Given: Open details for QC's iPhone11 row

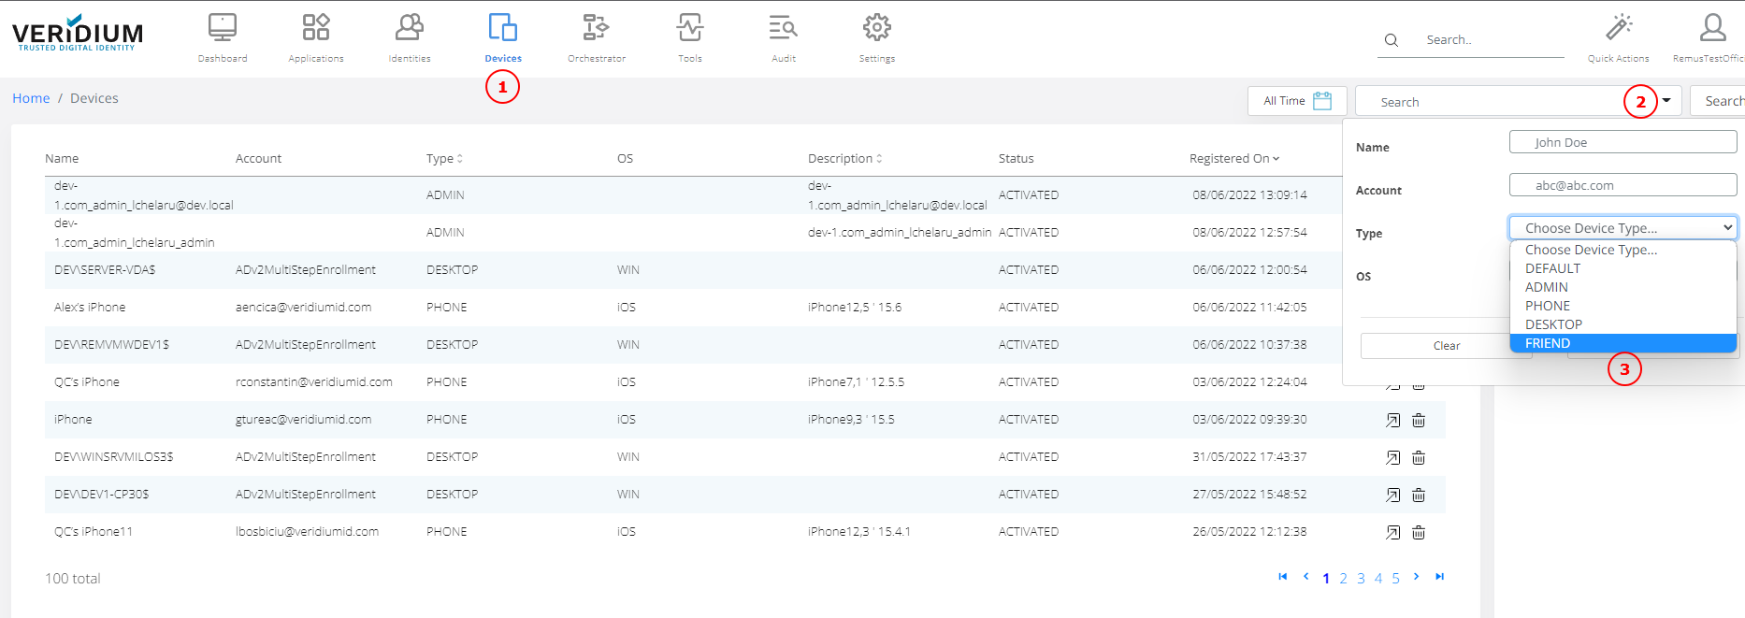Looking at the screenshot, I should click(1392, 532).
